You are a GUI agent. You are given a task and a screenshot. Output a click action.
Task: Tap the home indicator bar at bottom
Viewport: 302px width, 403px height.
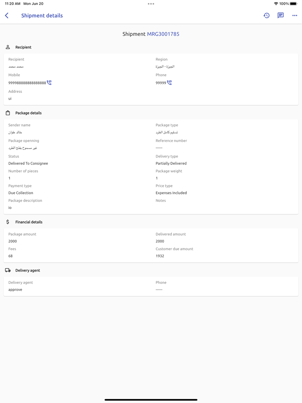[151, 400]
